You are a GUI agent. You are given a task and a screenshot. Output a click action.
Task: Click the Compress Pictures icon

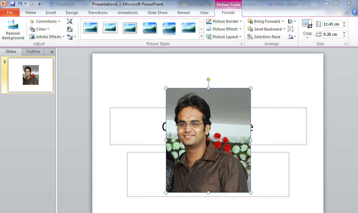tap(70, 21)
